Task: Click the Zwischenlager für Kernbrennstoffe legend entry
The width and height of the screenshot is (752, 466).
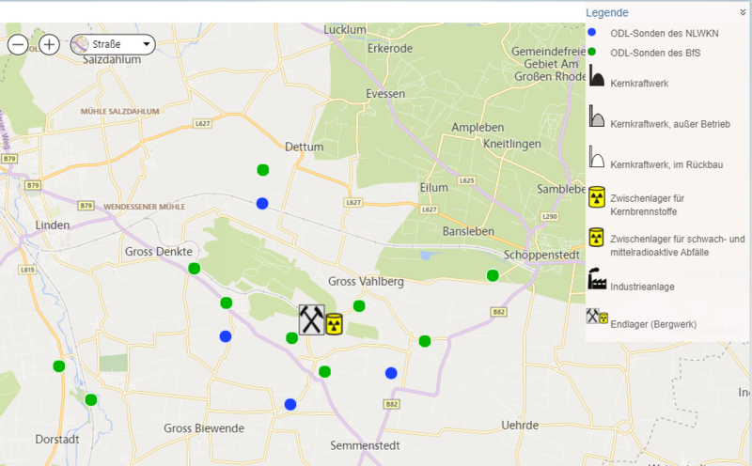Action: (647, 204)
